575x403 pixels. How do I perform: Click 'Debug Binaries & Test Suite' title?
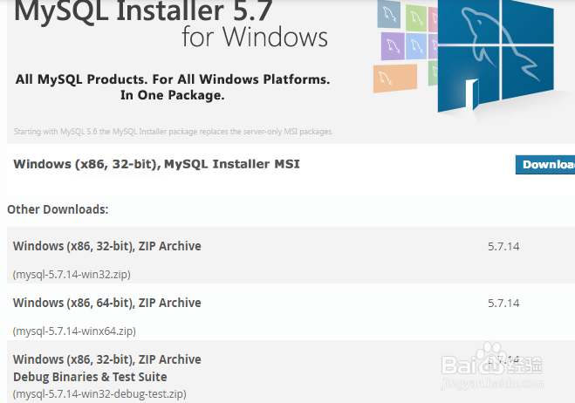click(90, 377)
